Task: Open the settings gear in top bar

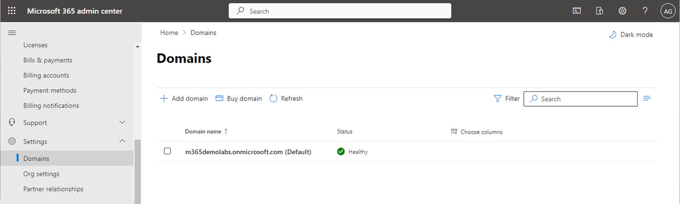Action: (622, 11)
